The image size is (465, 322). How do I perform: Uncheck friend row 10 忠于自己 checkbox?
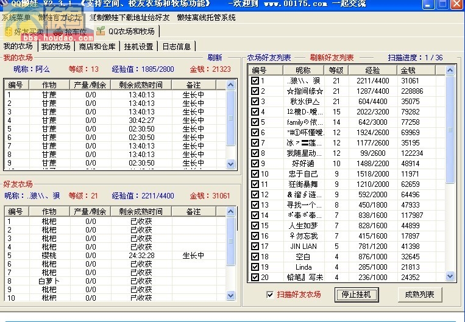pyautogui.click(x=255, y=174)
